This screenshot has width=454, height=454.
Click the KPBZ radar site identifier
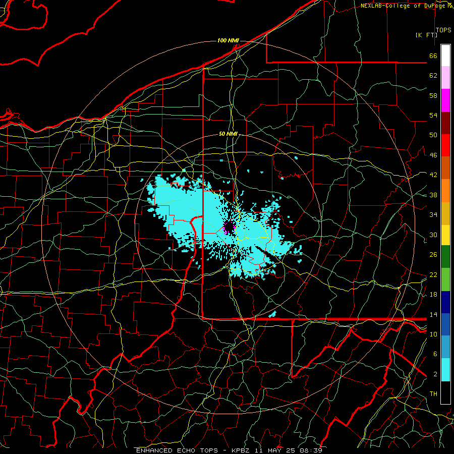[240, 450]
